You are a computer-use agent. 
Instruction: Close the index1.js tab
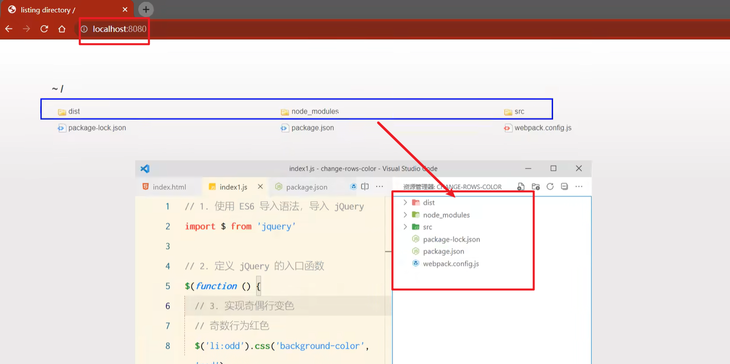click(x=260, y=187)
